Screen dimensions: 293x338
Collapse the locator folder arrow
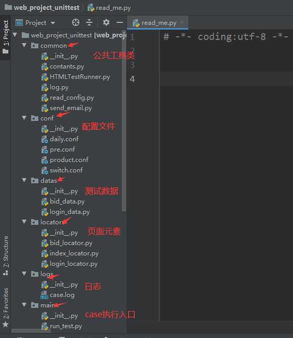24,222
